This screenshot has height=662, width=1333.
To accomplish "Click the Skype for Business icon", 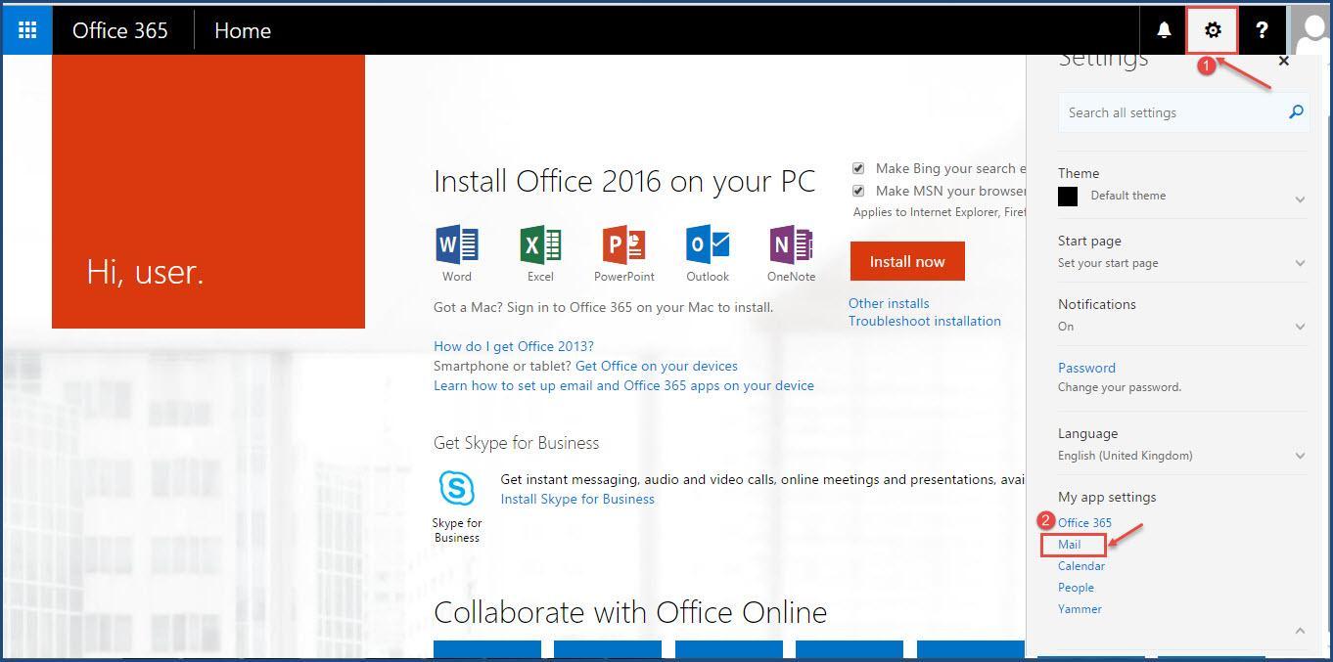I will coord(457,488).
